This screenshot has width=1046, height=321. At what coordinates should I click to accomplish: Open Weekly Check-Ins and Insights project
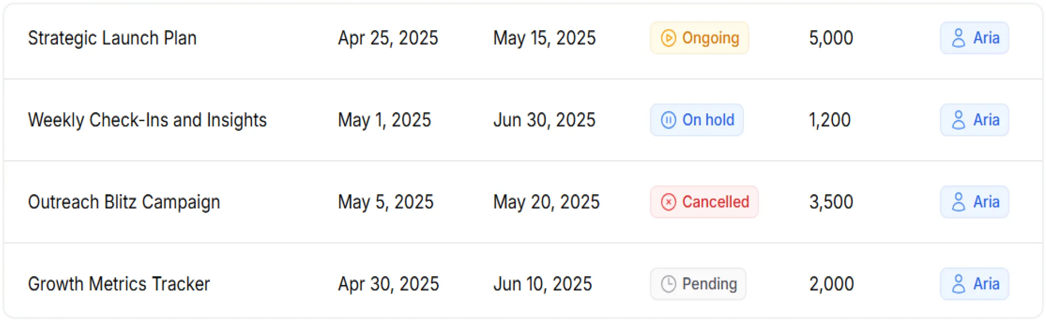pos(147,120)
